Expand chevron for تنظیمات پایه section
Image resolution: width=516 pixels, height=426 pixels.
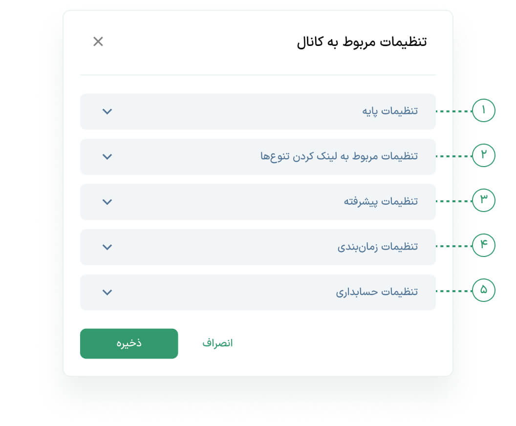(107, 111)
